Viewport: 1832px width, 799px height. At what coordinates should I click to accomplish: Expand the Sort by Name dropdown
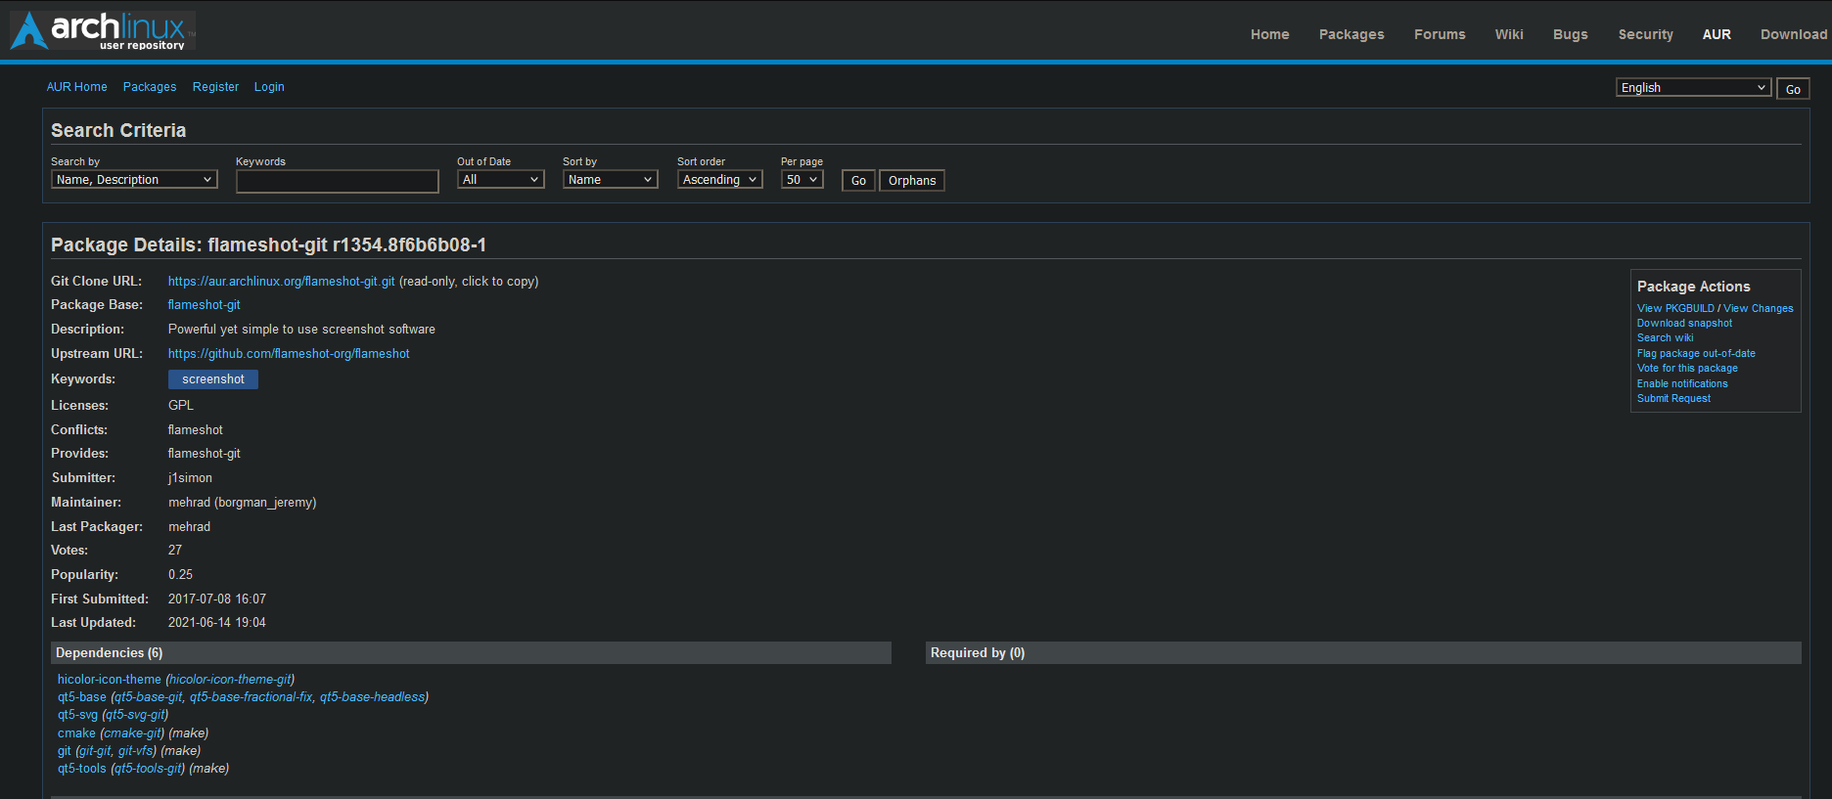coord(611,180)
